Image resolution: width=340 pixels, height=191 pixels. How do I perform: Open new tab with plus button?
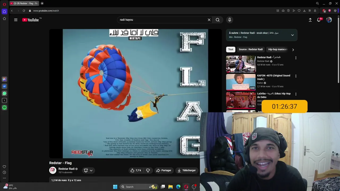(42, 3)
